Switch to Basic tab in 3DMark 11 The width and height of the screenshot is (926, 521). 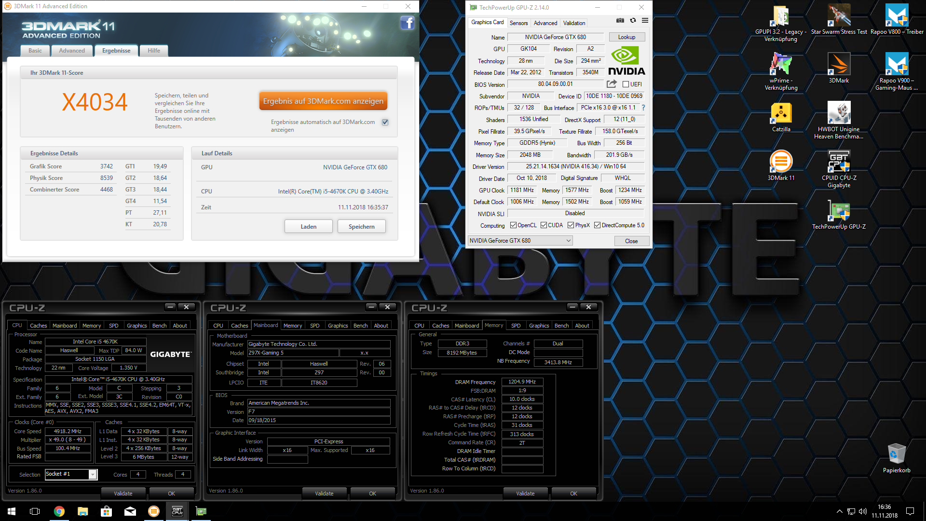(x=35, y=51)
